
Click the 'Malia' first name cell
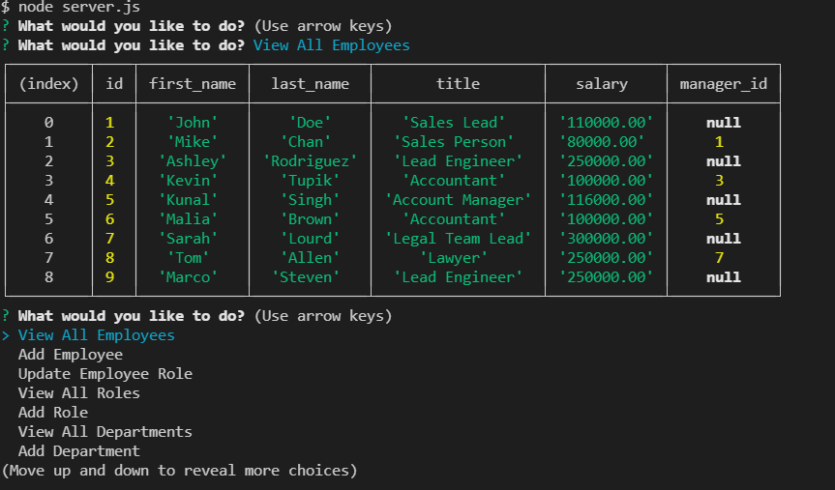point(188,219)
